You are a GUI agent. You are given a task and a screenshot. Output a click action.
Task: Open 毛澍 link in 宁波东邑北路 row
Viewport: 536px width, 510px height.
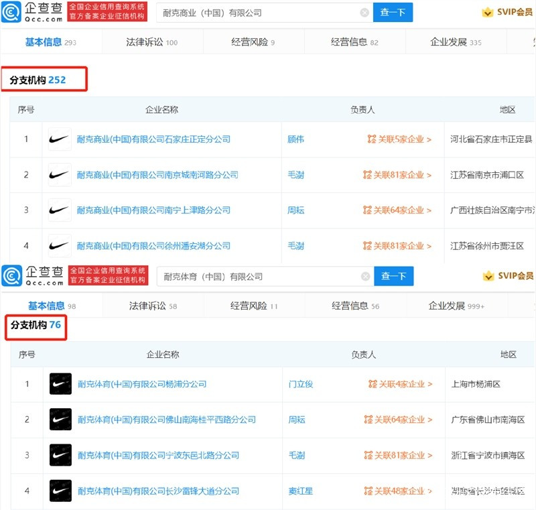pyautogui.click(x=297, y=455)
